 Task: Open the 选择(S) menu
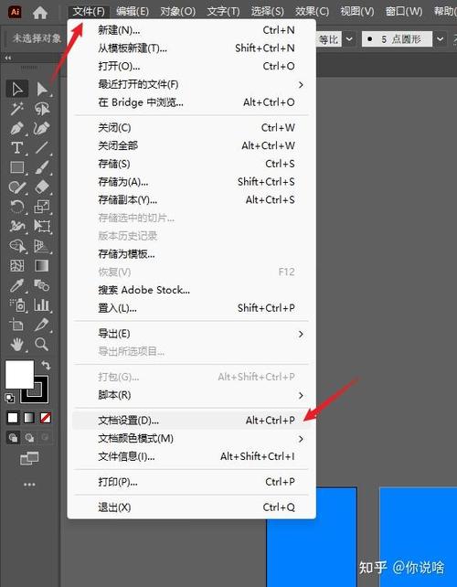(268, 12)
